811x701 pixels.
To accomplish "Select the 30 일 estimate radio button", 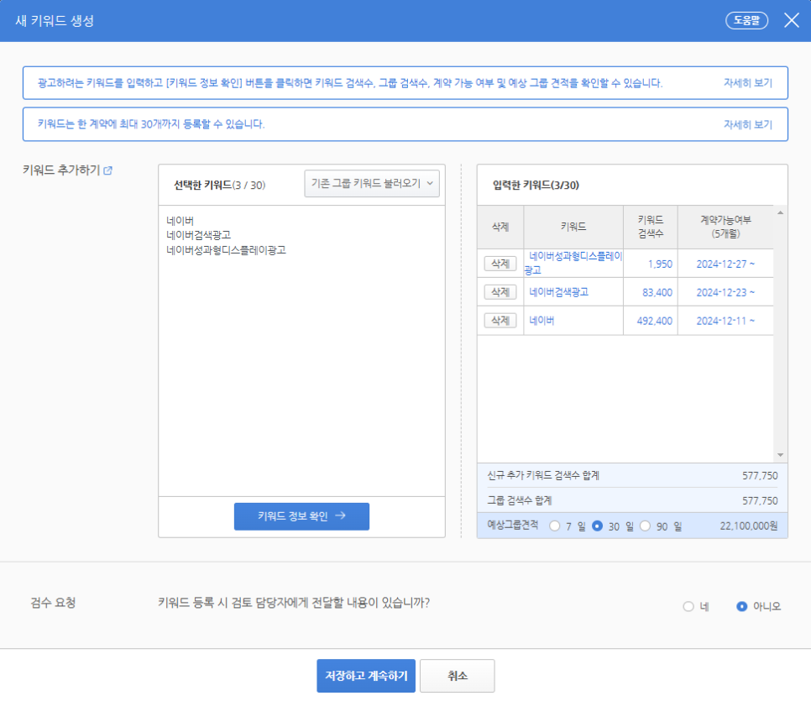I will (x=597, y=526).
